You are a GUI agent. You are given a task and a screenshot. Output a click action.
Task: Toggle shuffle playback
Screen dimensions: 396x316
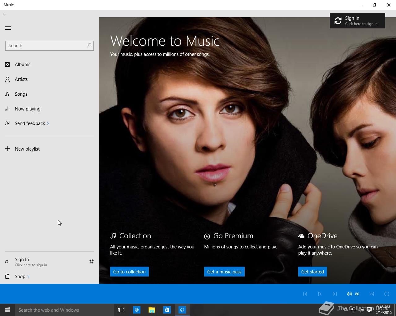[372, 294]
